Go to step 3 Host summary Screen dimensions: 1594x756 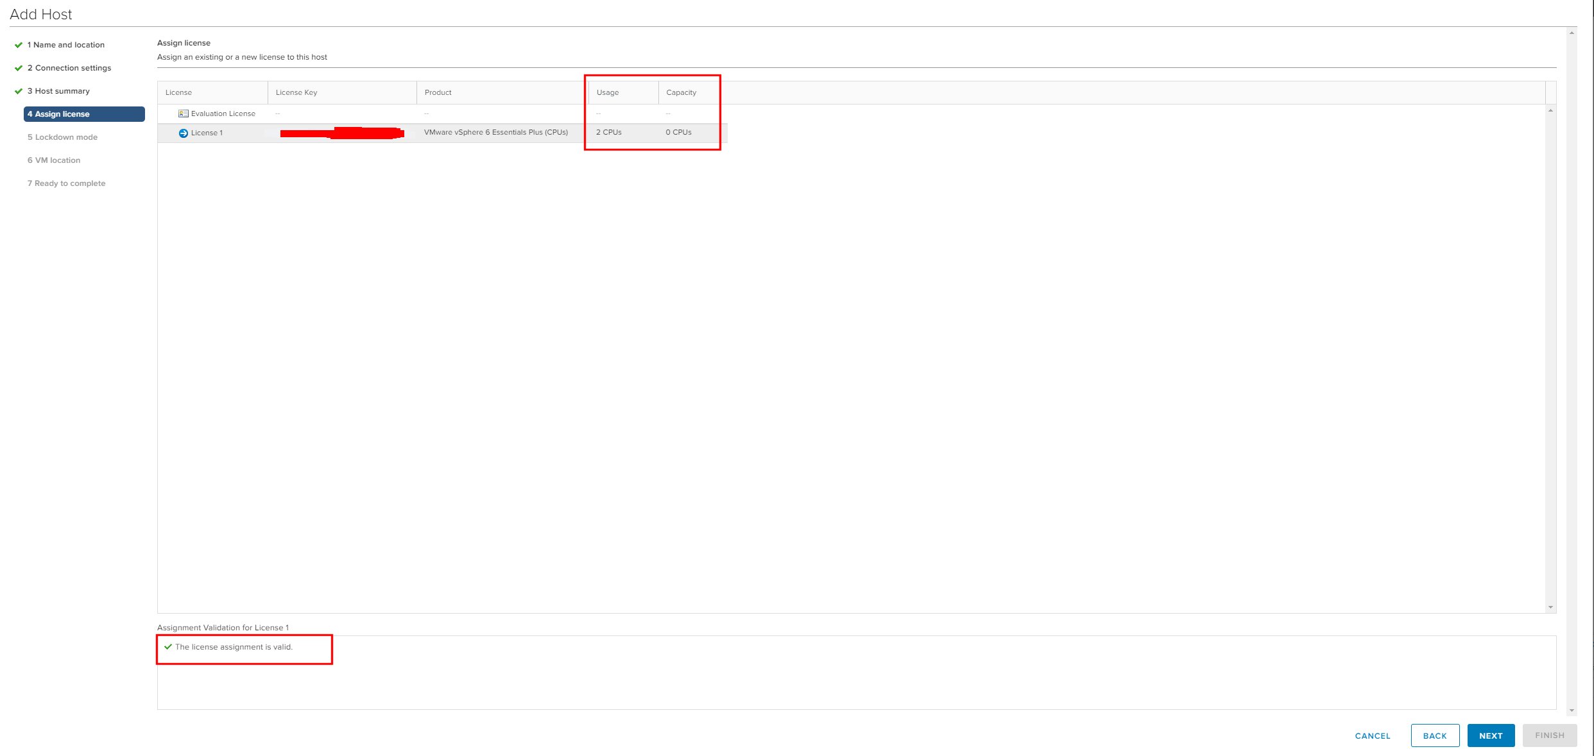[x=58, y=91]
